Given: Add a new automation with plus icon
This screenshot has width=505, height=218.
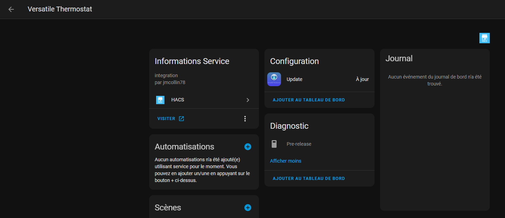Looking at the screenshot, I should pyautogui.click(x=248, y=147).
